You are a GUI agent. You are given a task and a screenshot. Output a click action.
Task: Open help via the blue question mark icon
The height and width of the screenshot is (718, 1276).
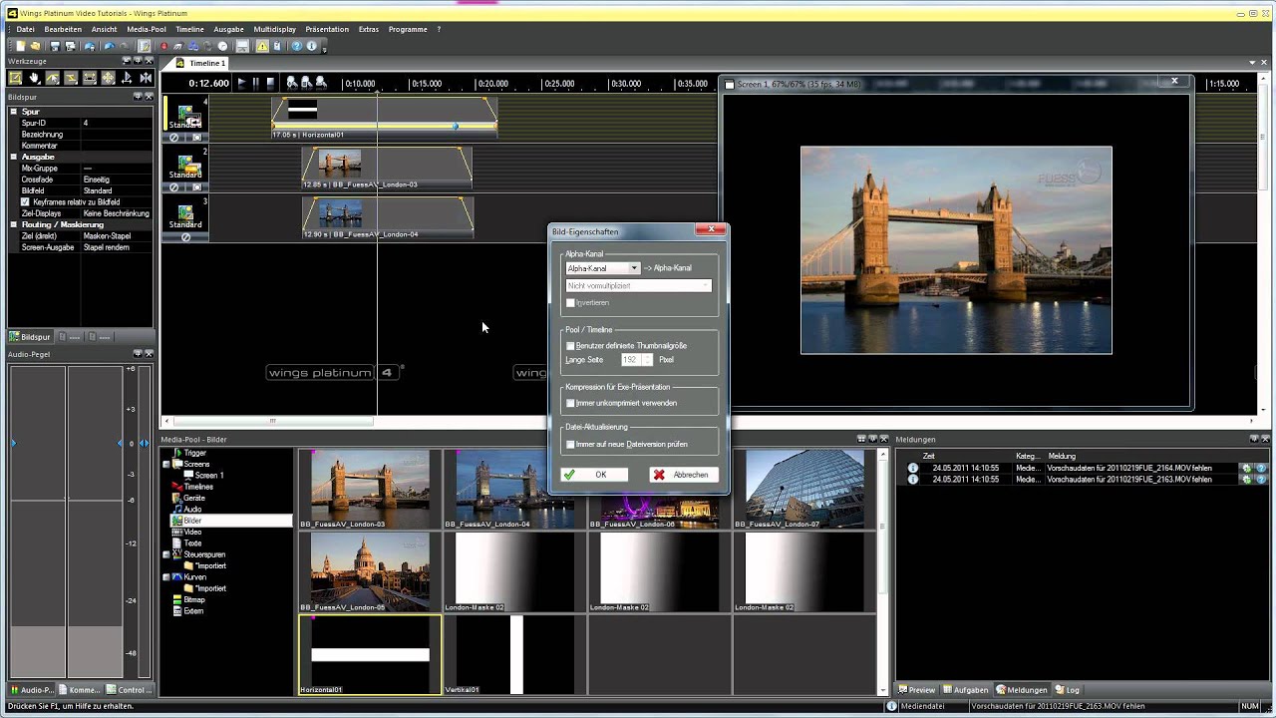pyautogui.click(x=296, y=46)
